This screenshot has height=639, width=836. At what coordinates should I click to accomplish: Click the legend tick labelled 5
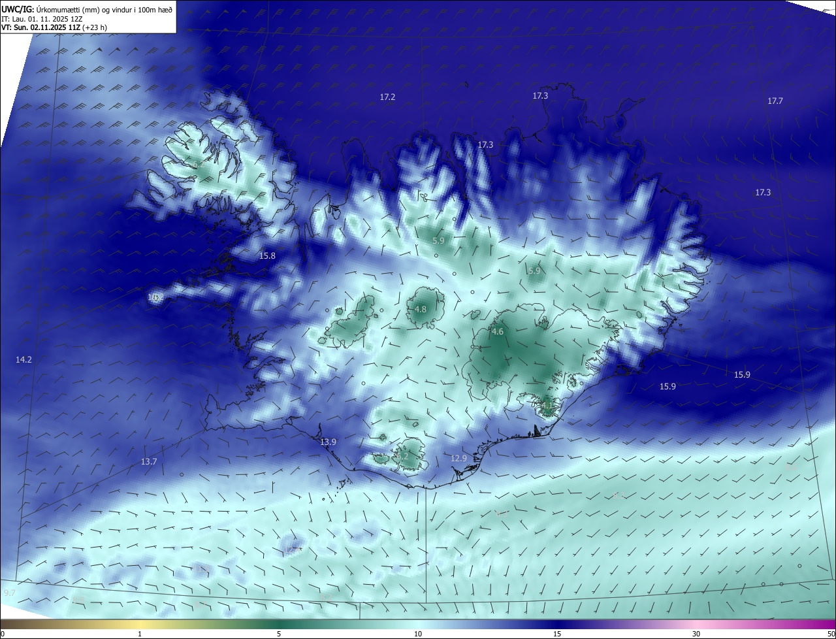click(279, 634)
